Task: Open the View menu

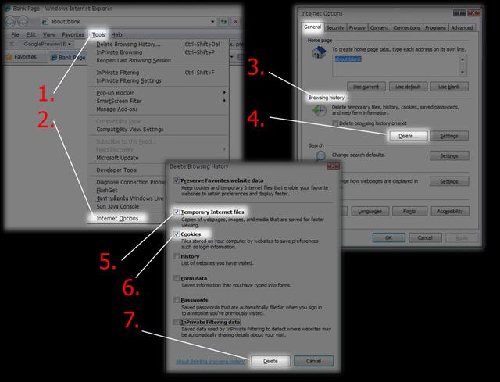Action: (48, 34)
